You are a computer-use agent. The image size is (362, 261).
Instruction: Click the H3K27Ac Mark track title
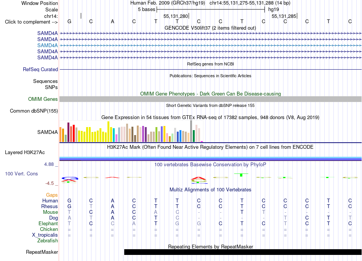click(210, 147)
